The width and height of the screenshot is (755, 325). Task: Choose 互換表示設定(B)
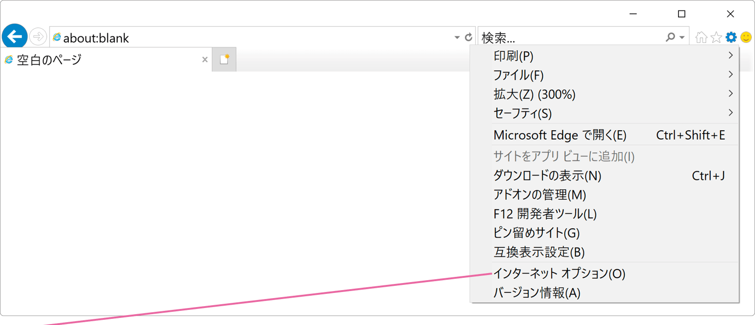pyautogui.click(x=604, y=252)
